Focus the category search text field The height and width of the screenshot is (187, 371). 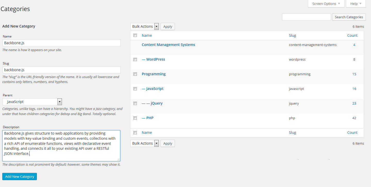click(x=306, y=17)
